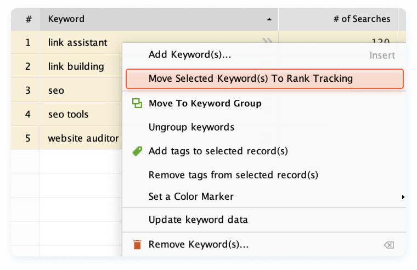Image resolution: width=417 pixels, height=270 pixels.
Task: Click Remove tags from selected record(s)
Action: (233, 175)
